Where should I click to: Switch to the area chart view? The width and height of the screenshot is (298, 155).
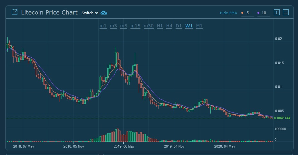point(104,13)
